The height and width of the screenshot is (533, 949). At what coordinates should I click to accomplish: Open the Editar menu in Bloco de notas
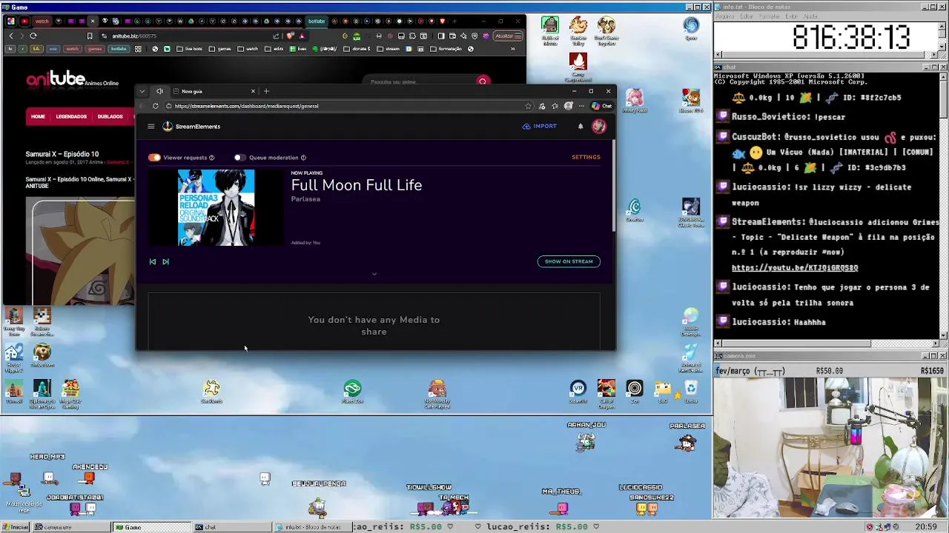(747, 16)
